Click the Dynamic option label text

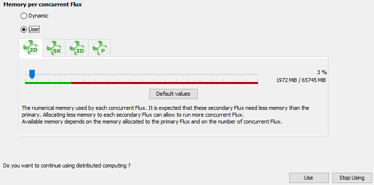38,16
